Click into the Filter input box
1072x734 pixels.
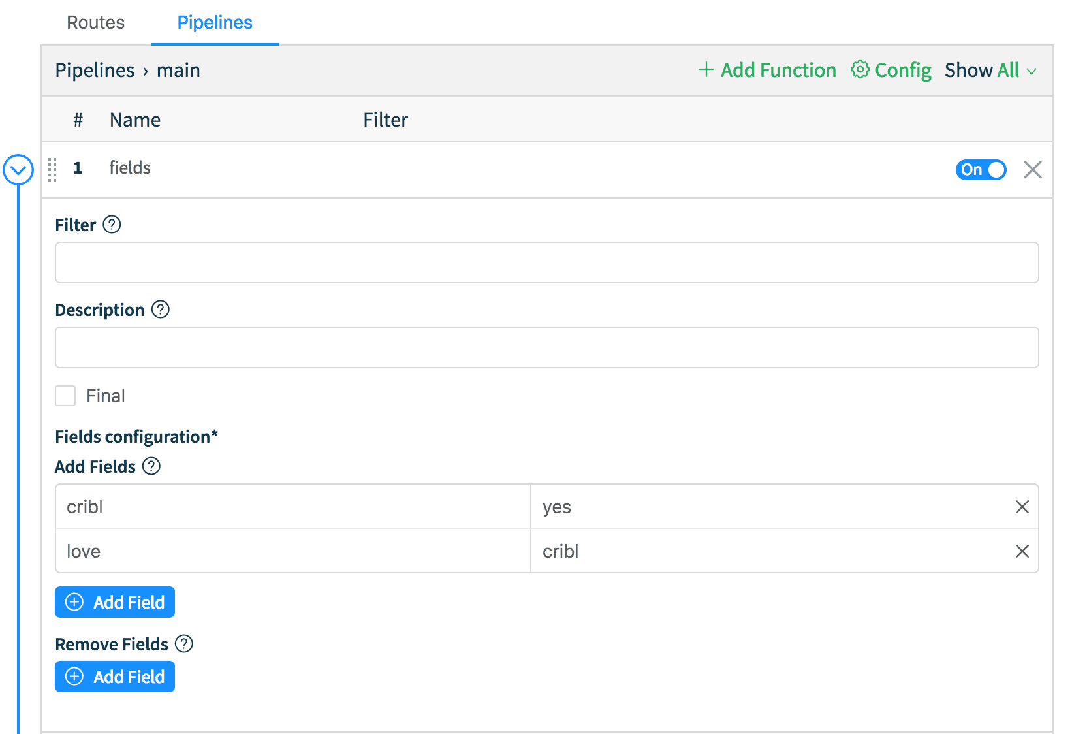pyautogui.click(x=546, y=263)
